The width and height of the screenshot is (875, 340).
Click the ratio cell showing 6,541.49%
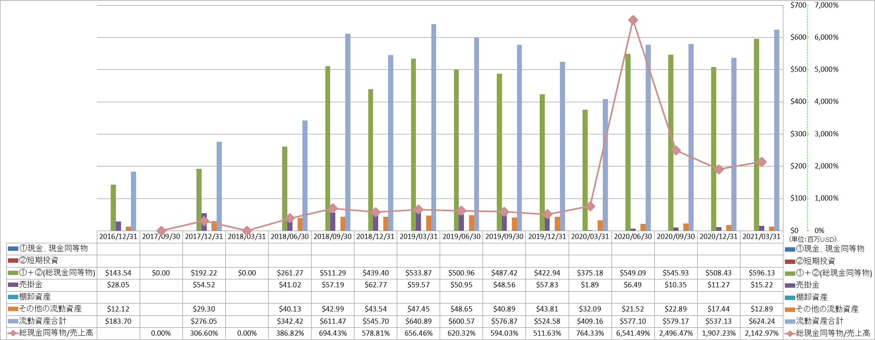click(x=633, y=333)
